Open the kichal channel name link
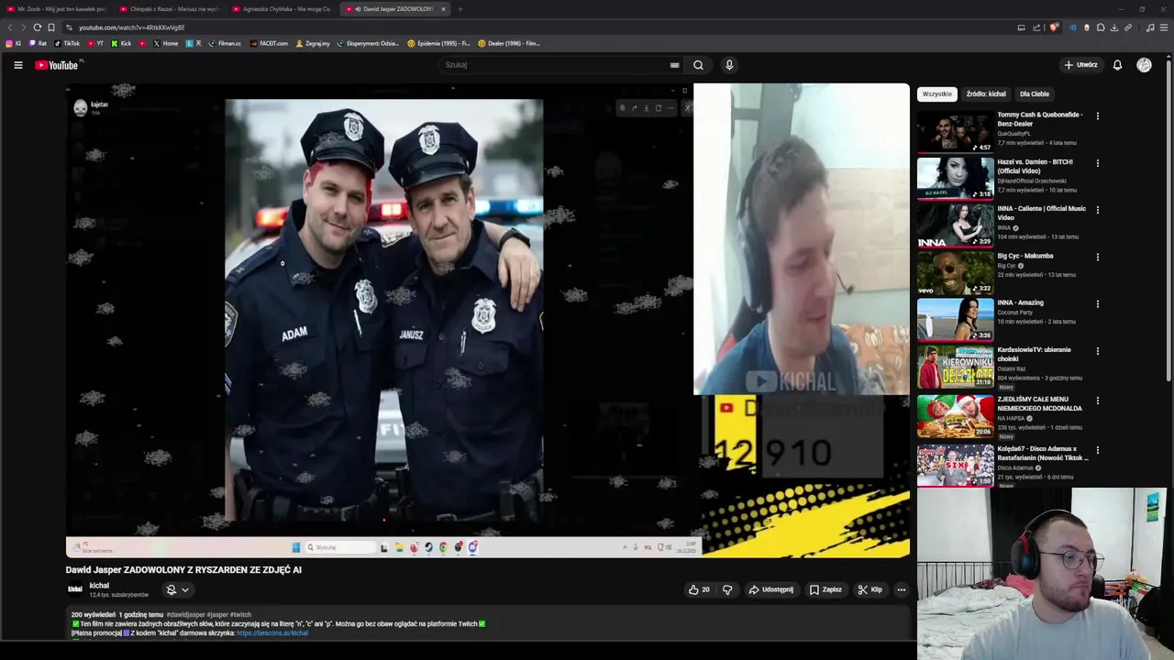1174x660 pixels. 99,585
